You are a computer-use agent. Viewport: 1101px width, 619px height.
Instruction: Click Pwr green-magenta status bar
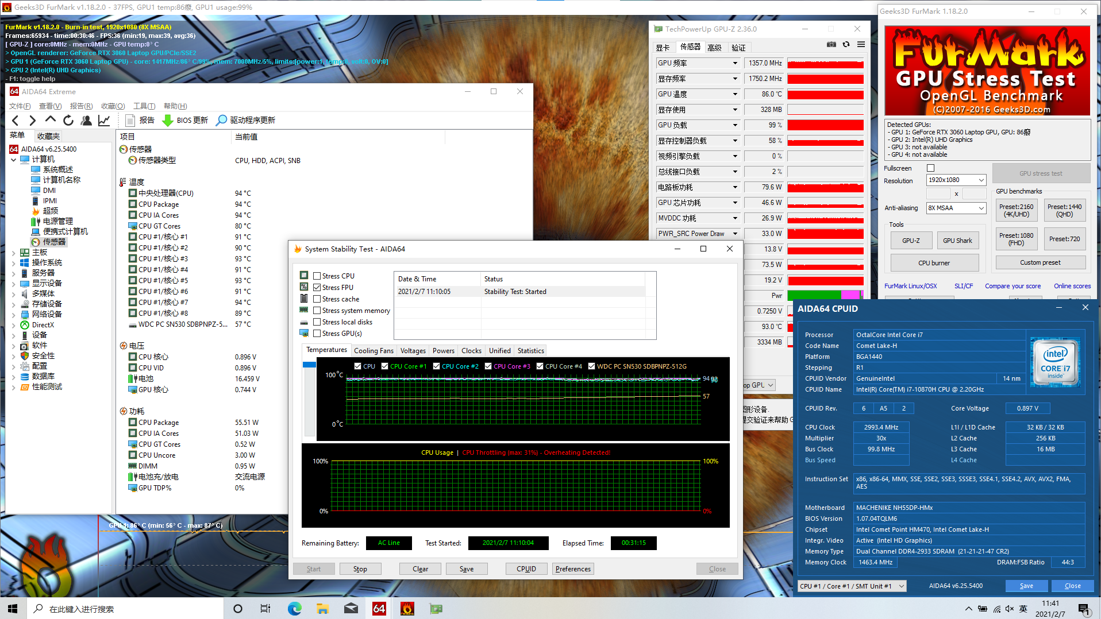tap(825, 296)
